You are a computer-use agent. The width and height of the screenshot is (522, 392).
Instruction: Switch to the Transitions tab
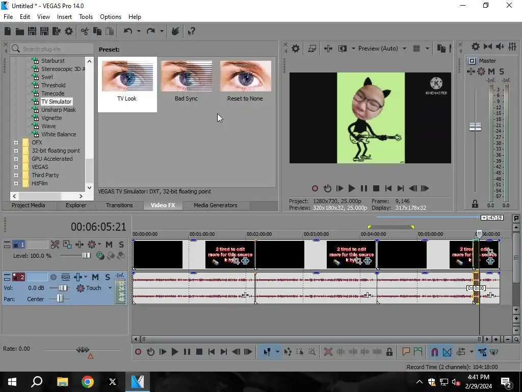(x=119, y=205)
